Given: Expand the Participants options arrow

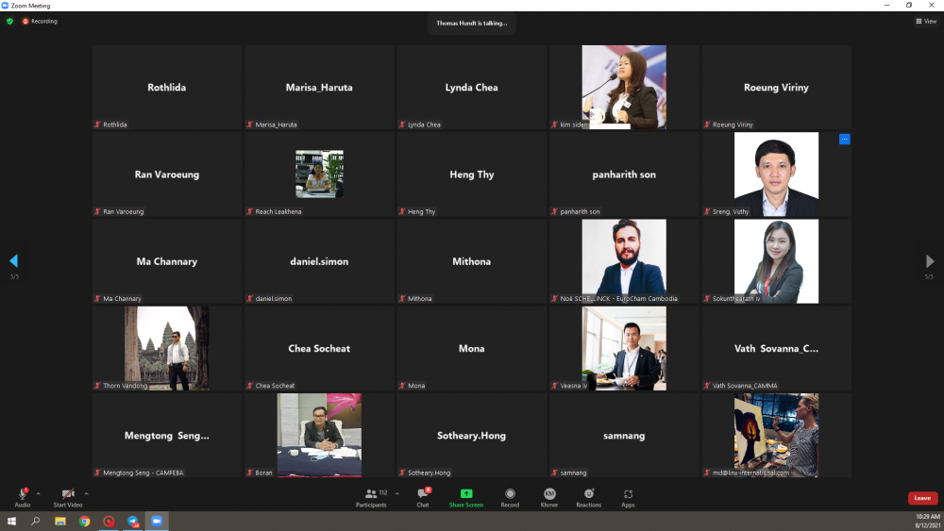Looking at the screenshot, I should click(x=396, y=493).
